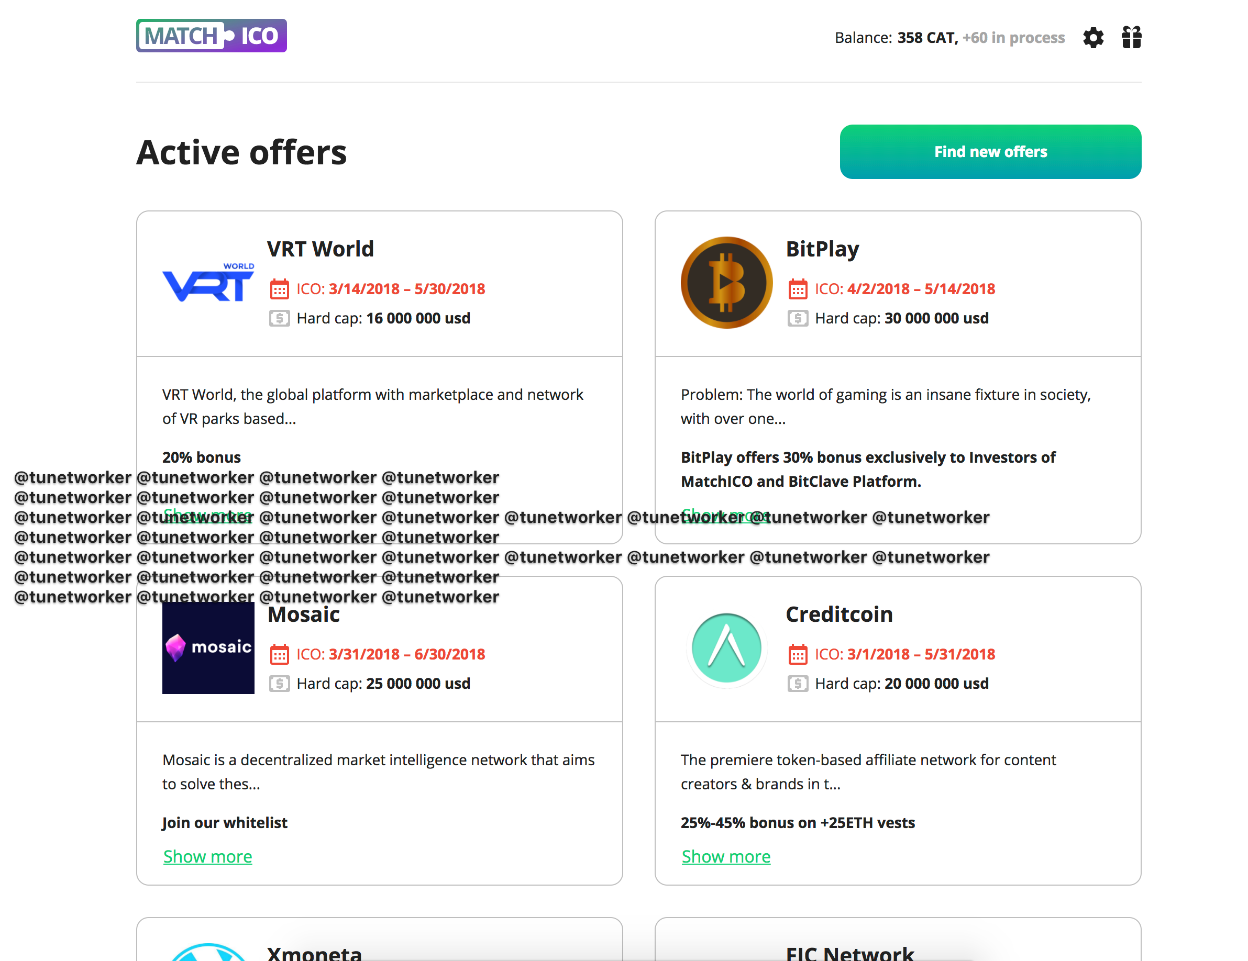Screen dimensions: 1248x961
Task: Click the Creditcoin logo
Action: (726, 647)
